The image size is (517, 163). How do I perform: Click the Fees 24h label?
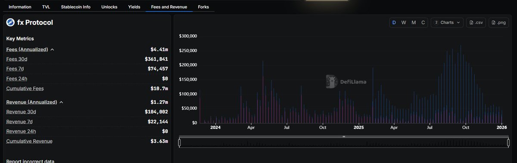pyautogui.click(x=17, y=78)
